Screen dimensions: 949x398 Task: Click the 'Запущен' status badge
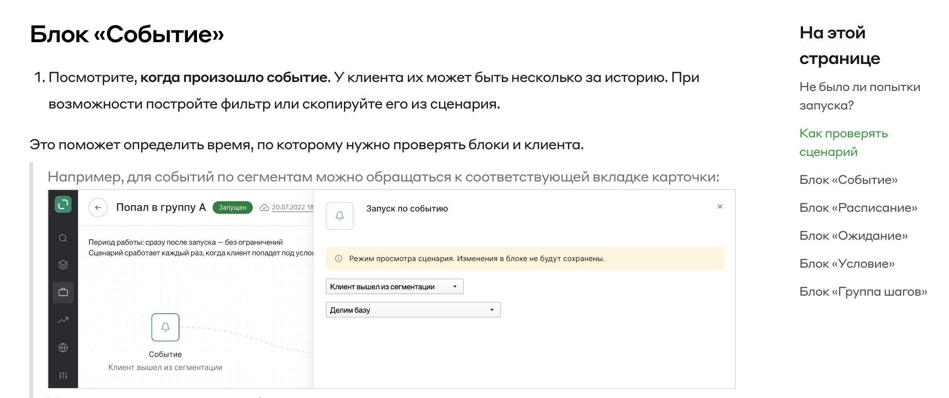(233, 208)
